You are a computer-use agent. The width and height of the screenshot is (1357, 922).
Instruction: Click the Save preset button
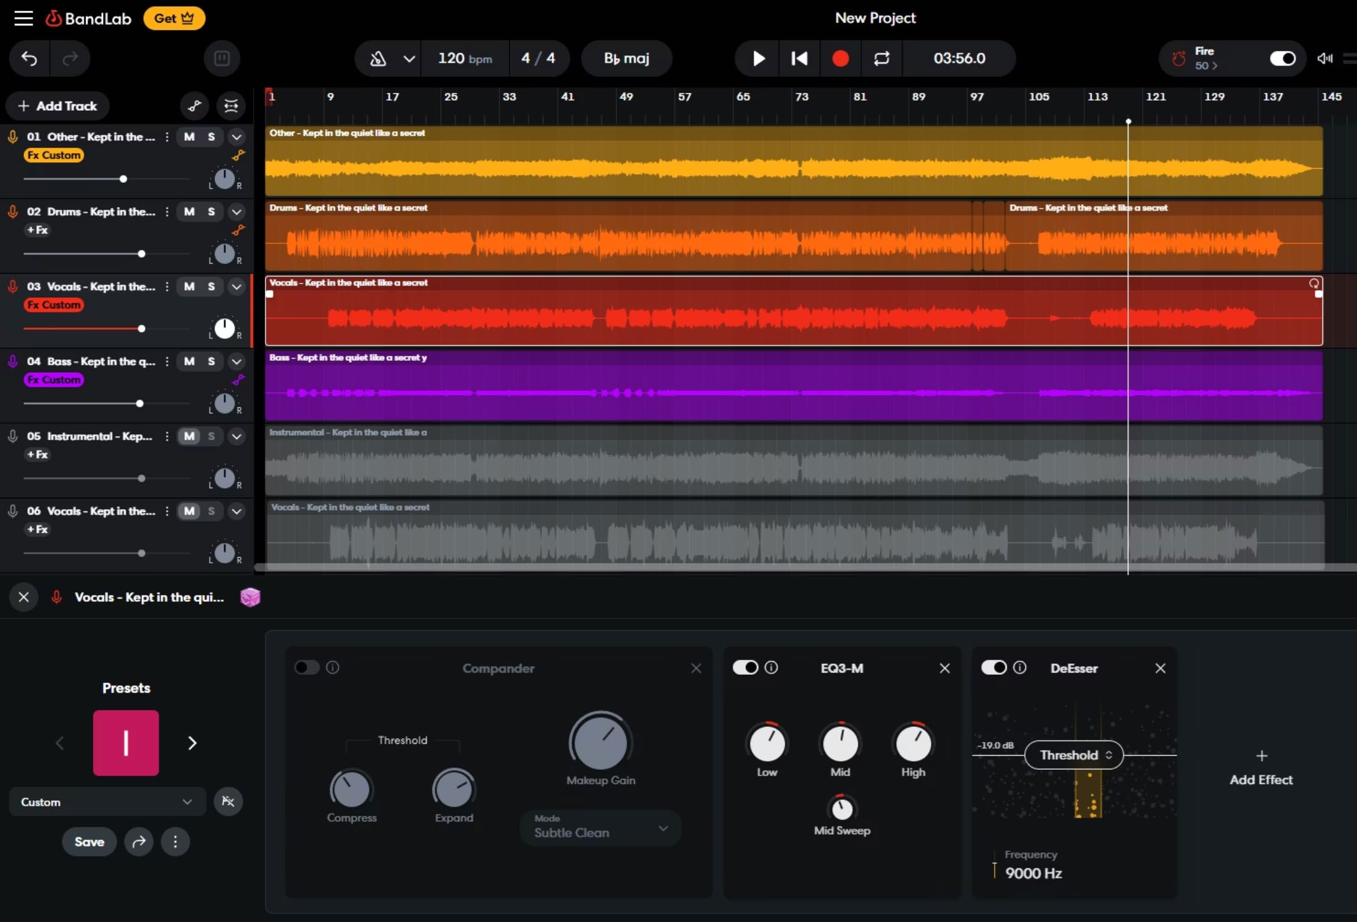[89, 842]
